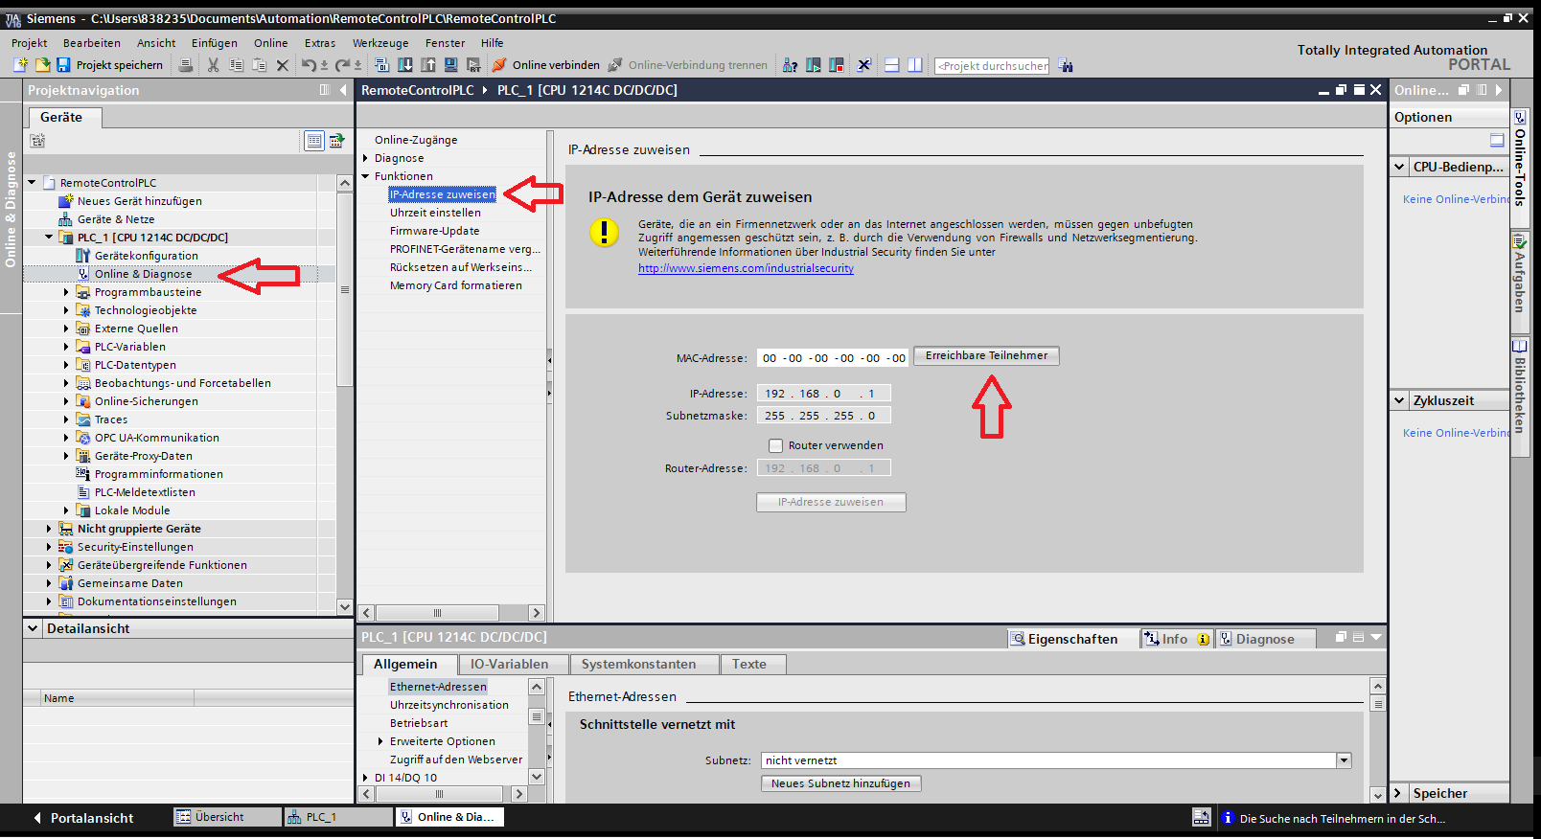The image size is (1541, 839).
Task: Click the start CPU toolbar icon
Action: pos(813,65)
